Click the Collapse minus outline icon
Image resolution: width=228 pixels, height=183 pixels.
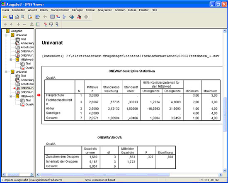[24, 25]
